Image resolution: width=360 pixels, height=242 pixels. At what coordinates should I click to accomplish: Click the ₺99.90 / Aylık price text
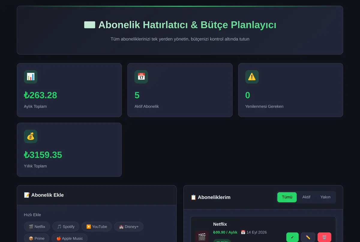point(225,232)
